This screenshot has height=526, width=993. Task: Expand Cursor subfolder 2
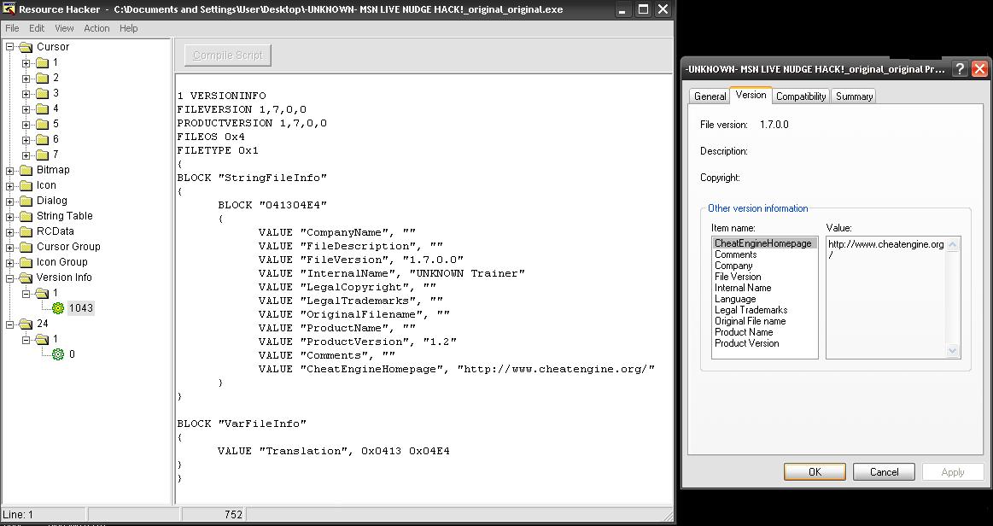(26, 78)
